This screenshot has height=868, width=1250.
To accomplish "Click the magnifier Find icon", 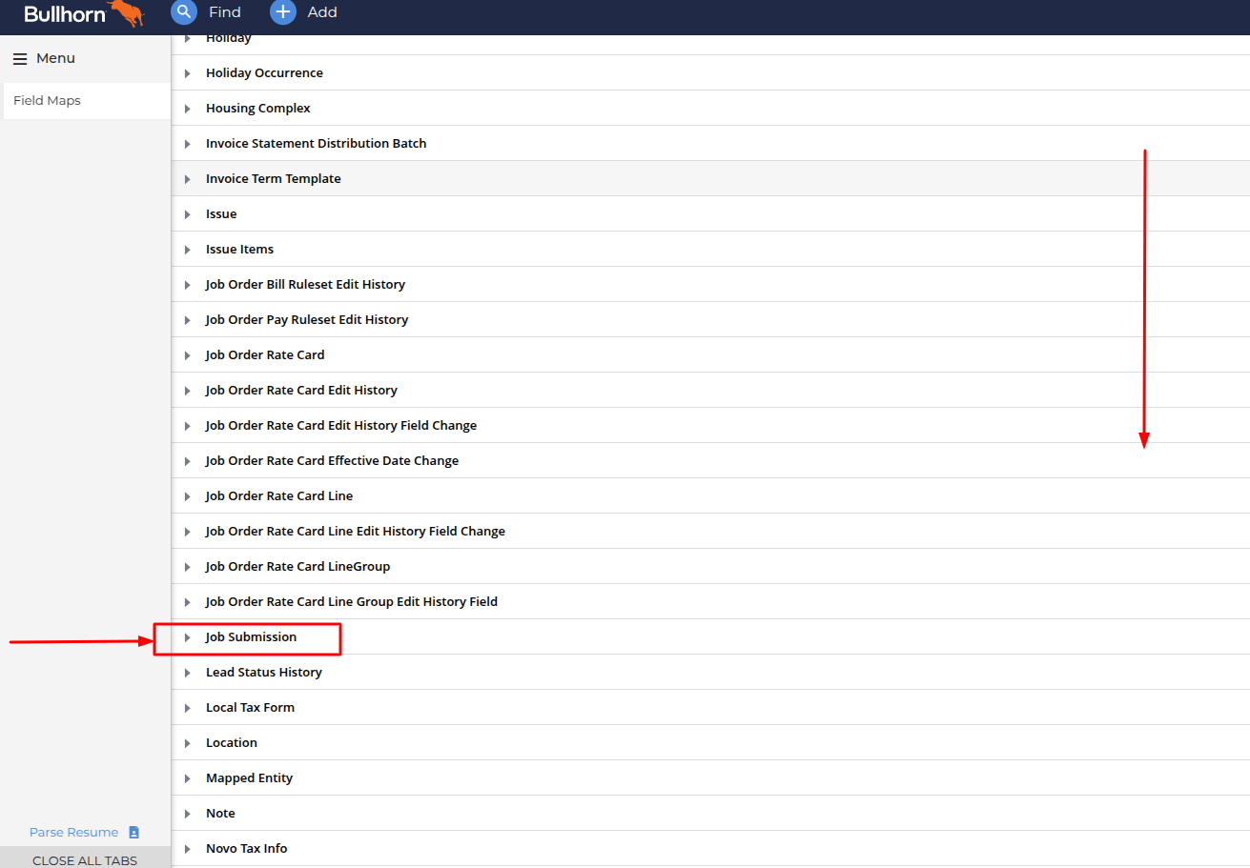I will coord(183,12).
